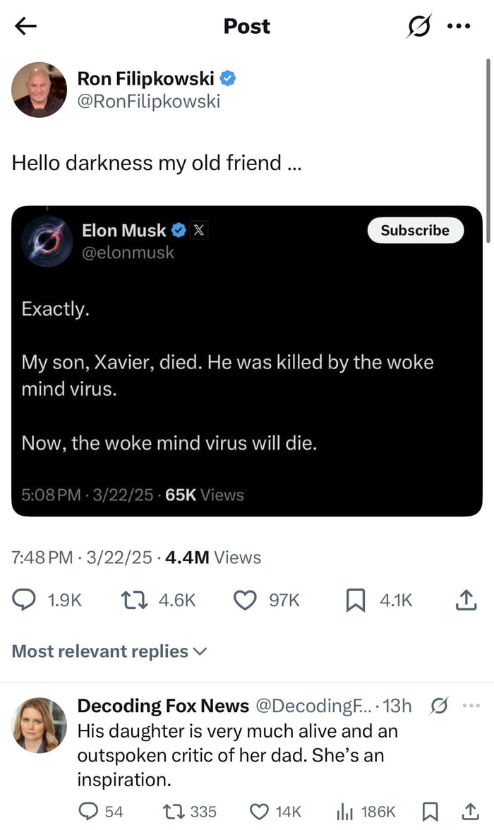
Task: Open Ron Filipkowski's profile picture
Action: coord(39,90)
